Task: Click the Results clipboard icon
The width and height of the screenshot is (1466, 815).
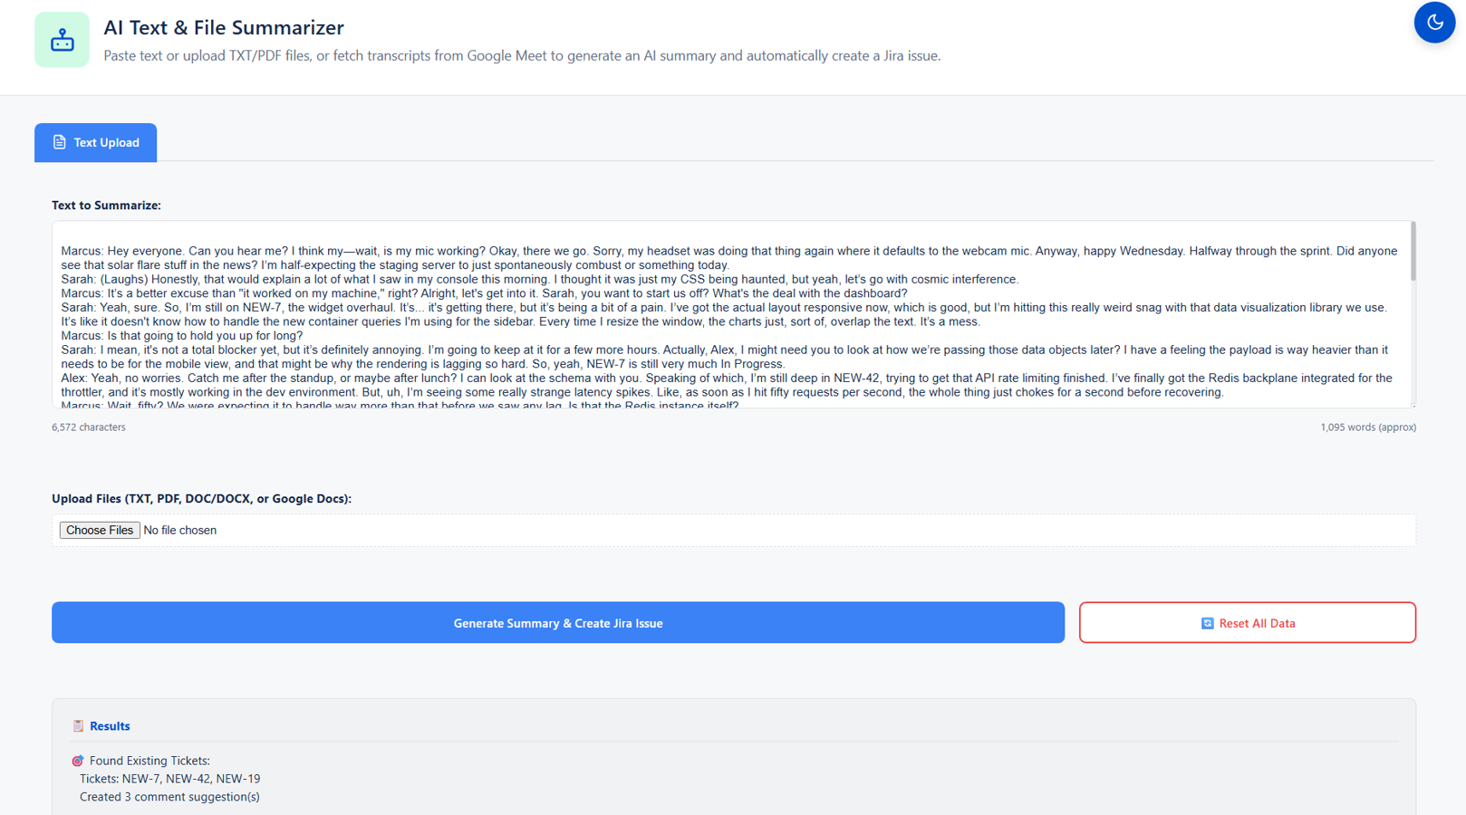Action: click(x=78, y=726)
